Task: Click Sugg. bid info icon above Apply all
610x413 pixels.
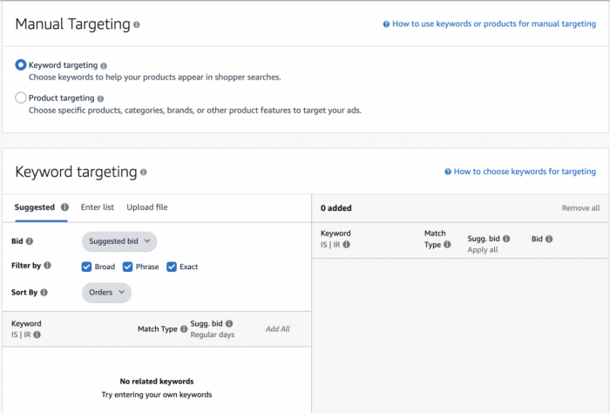Action: (506, 239)
